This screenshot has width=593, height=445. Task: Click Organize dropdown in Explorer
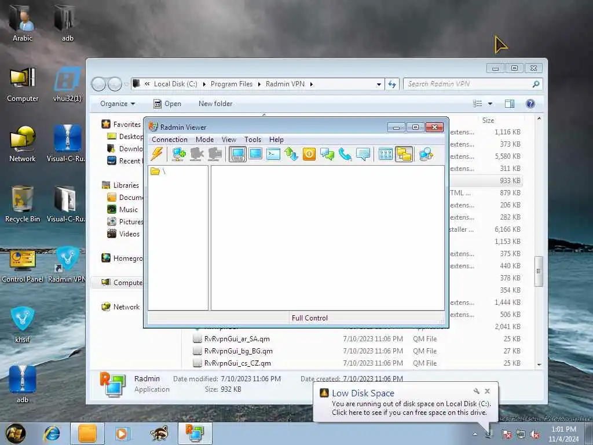[x=118, y=104]
